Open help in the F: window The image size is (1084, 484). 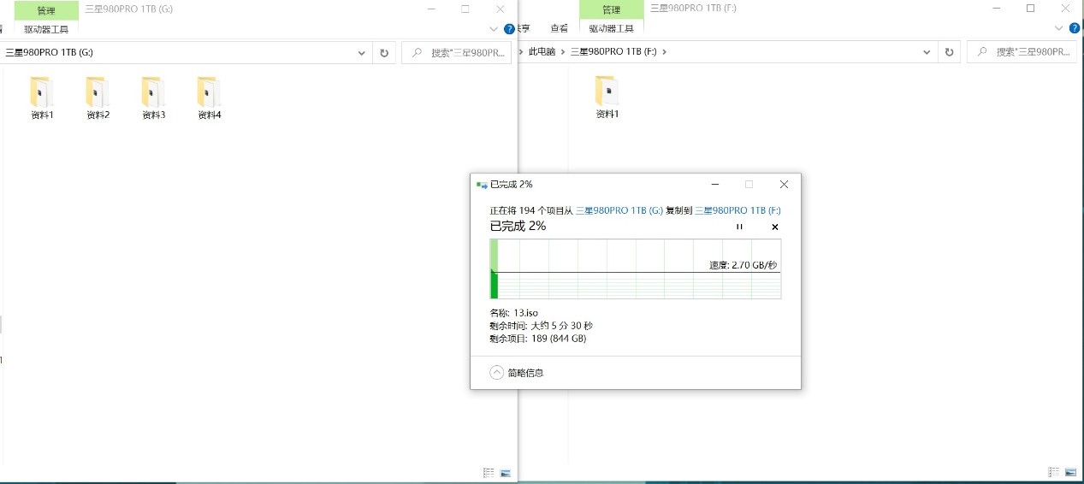coord(1075,29)
